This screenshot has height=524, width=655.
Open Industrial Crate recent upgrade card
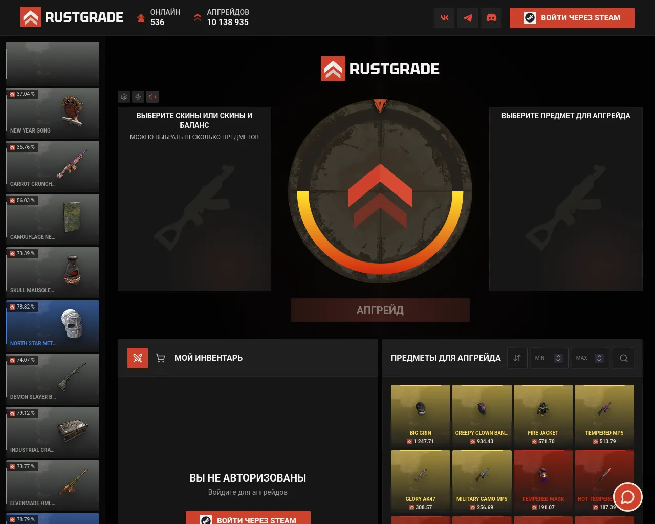pyautogui.click(x=53, y=432)
